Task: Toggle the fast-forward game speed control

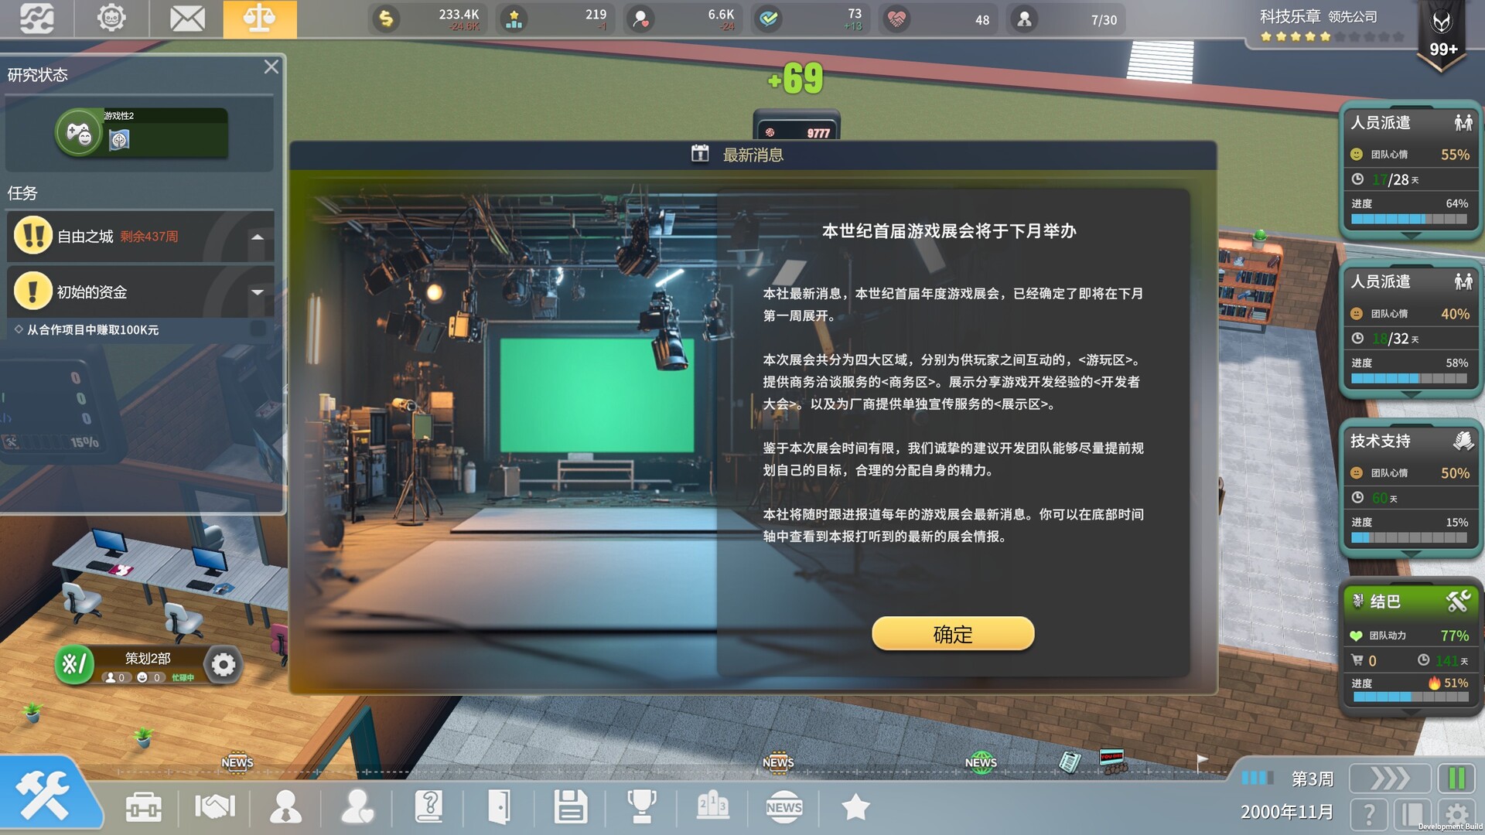Action: click(1389, 779)
